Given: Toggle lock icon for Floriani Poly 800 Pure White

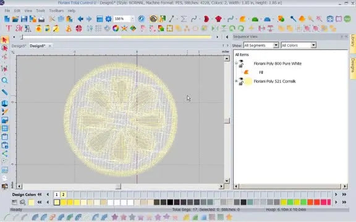Looking at the screenshot, I should click(x=241, y=66).
